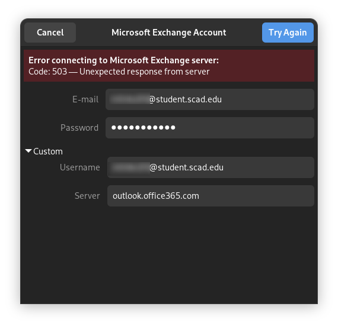Cancel the Microsoft Exchange account setup

tap(50, 33)
